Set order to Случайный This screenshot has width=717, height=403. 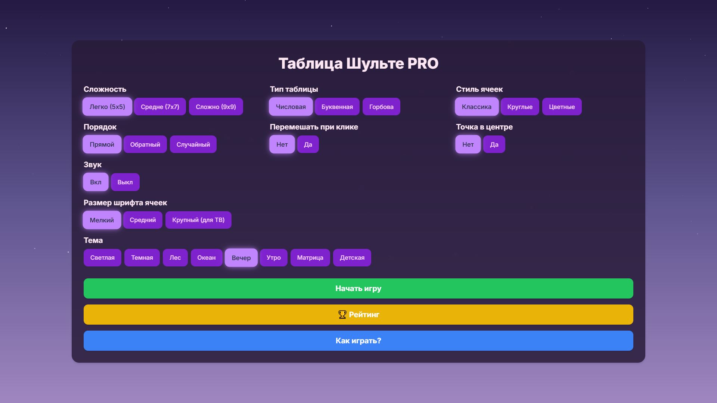pyautogui.click(x=193, y=144)
